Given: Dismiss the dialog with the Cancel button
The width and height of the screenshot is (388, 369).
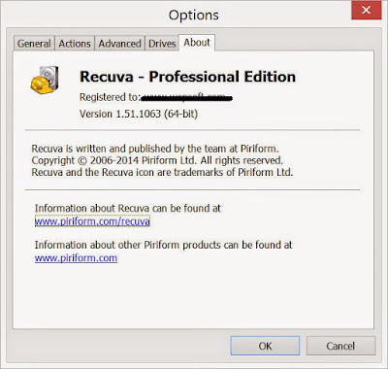Looking at the screenshot, I should pos(340,346).
